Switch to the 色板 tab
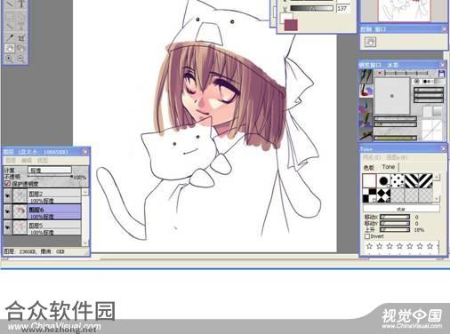This screenshot has width=450, height=334. (x=369, y=168)
